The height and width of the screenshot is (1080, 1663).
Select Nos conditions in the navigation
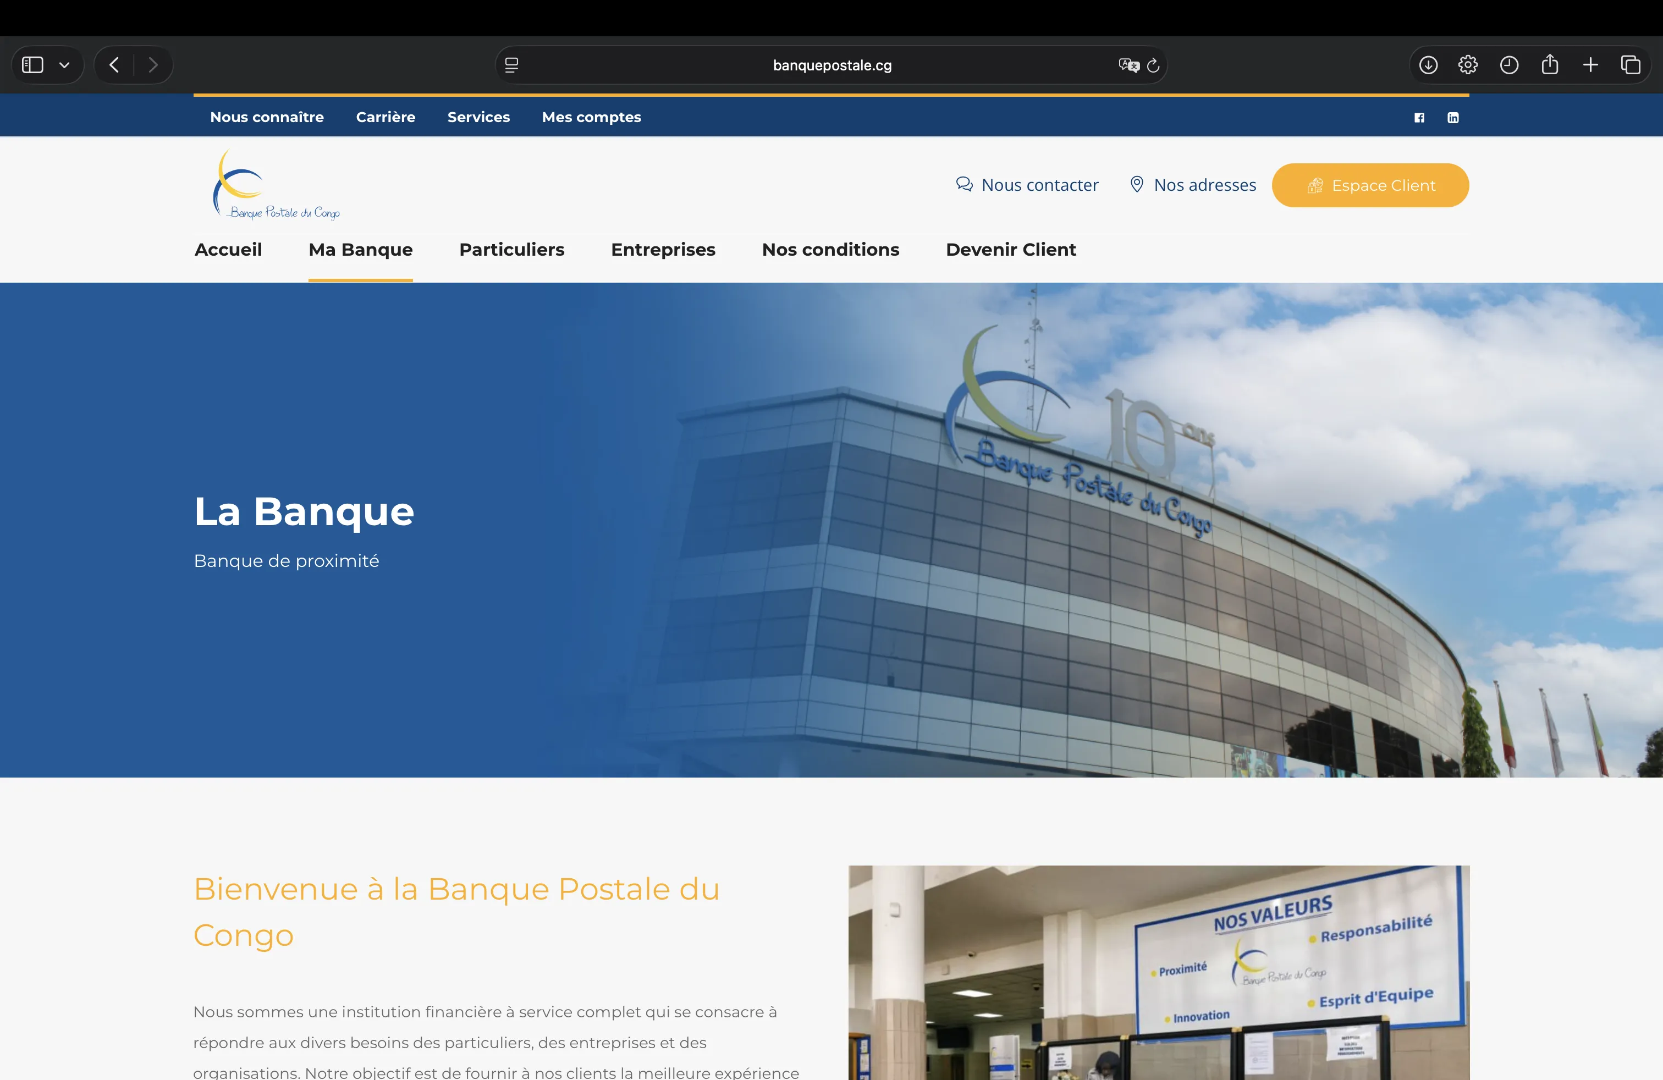coord(831,250)
